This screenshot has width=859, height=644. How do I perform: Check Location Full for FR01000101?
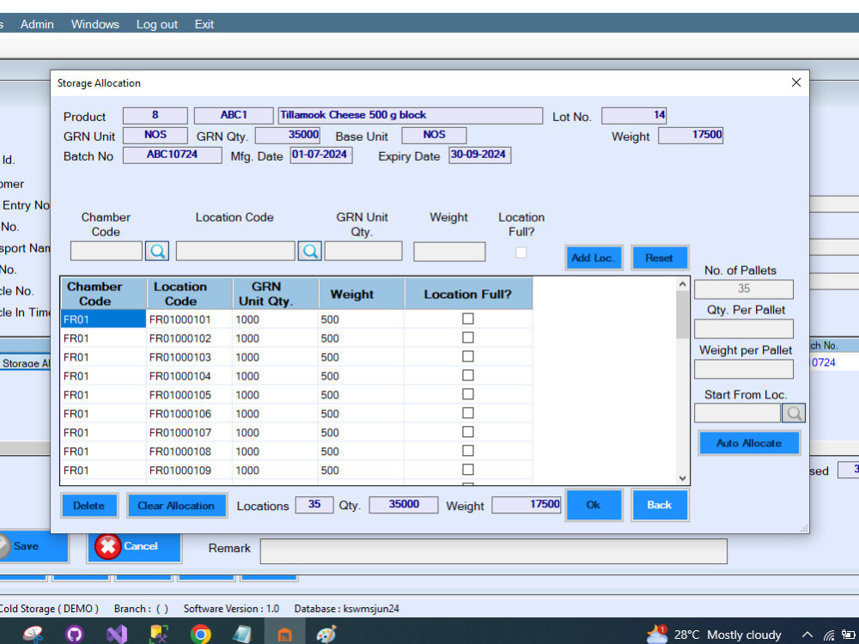(x=468, y=319)
